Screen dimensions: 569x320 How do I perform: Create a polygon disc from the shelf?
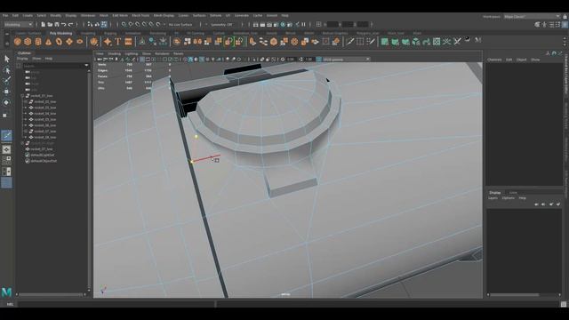pos(79,42)
